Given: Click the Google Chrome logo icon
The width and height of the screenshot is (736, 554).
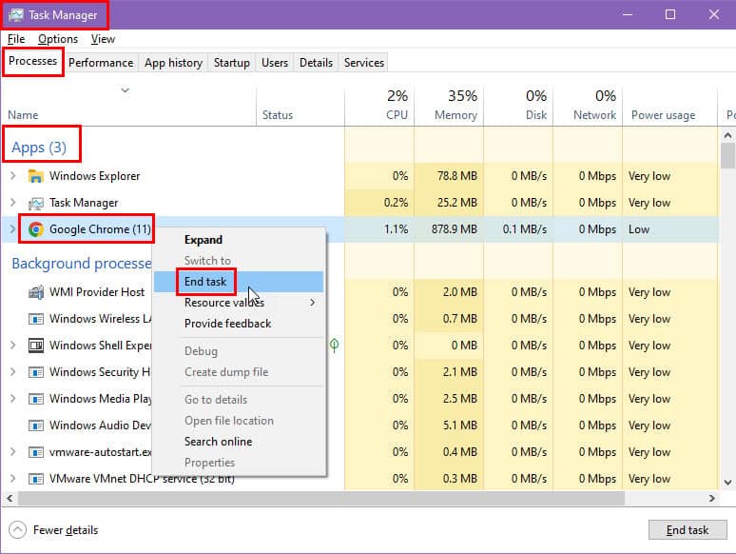Looking at the screenshot, I should click(36, 229).
